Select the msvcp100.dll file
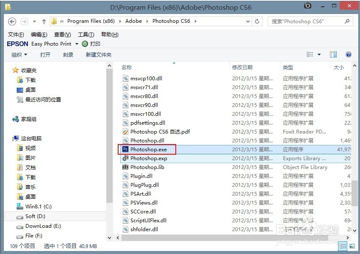 tap(146, 78)
